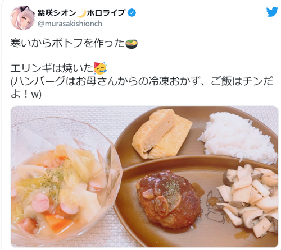Click the rolled omelet in the photo
281x250 pixels.
161,134
